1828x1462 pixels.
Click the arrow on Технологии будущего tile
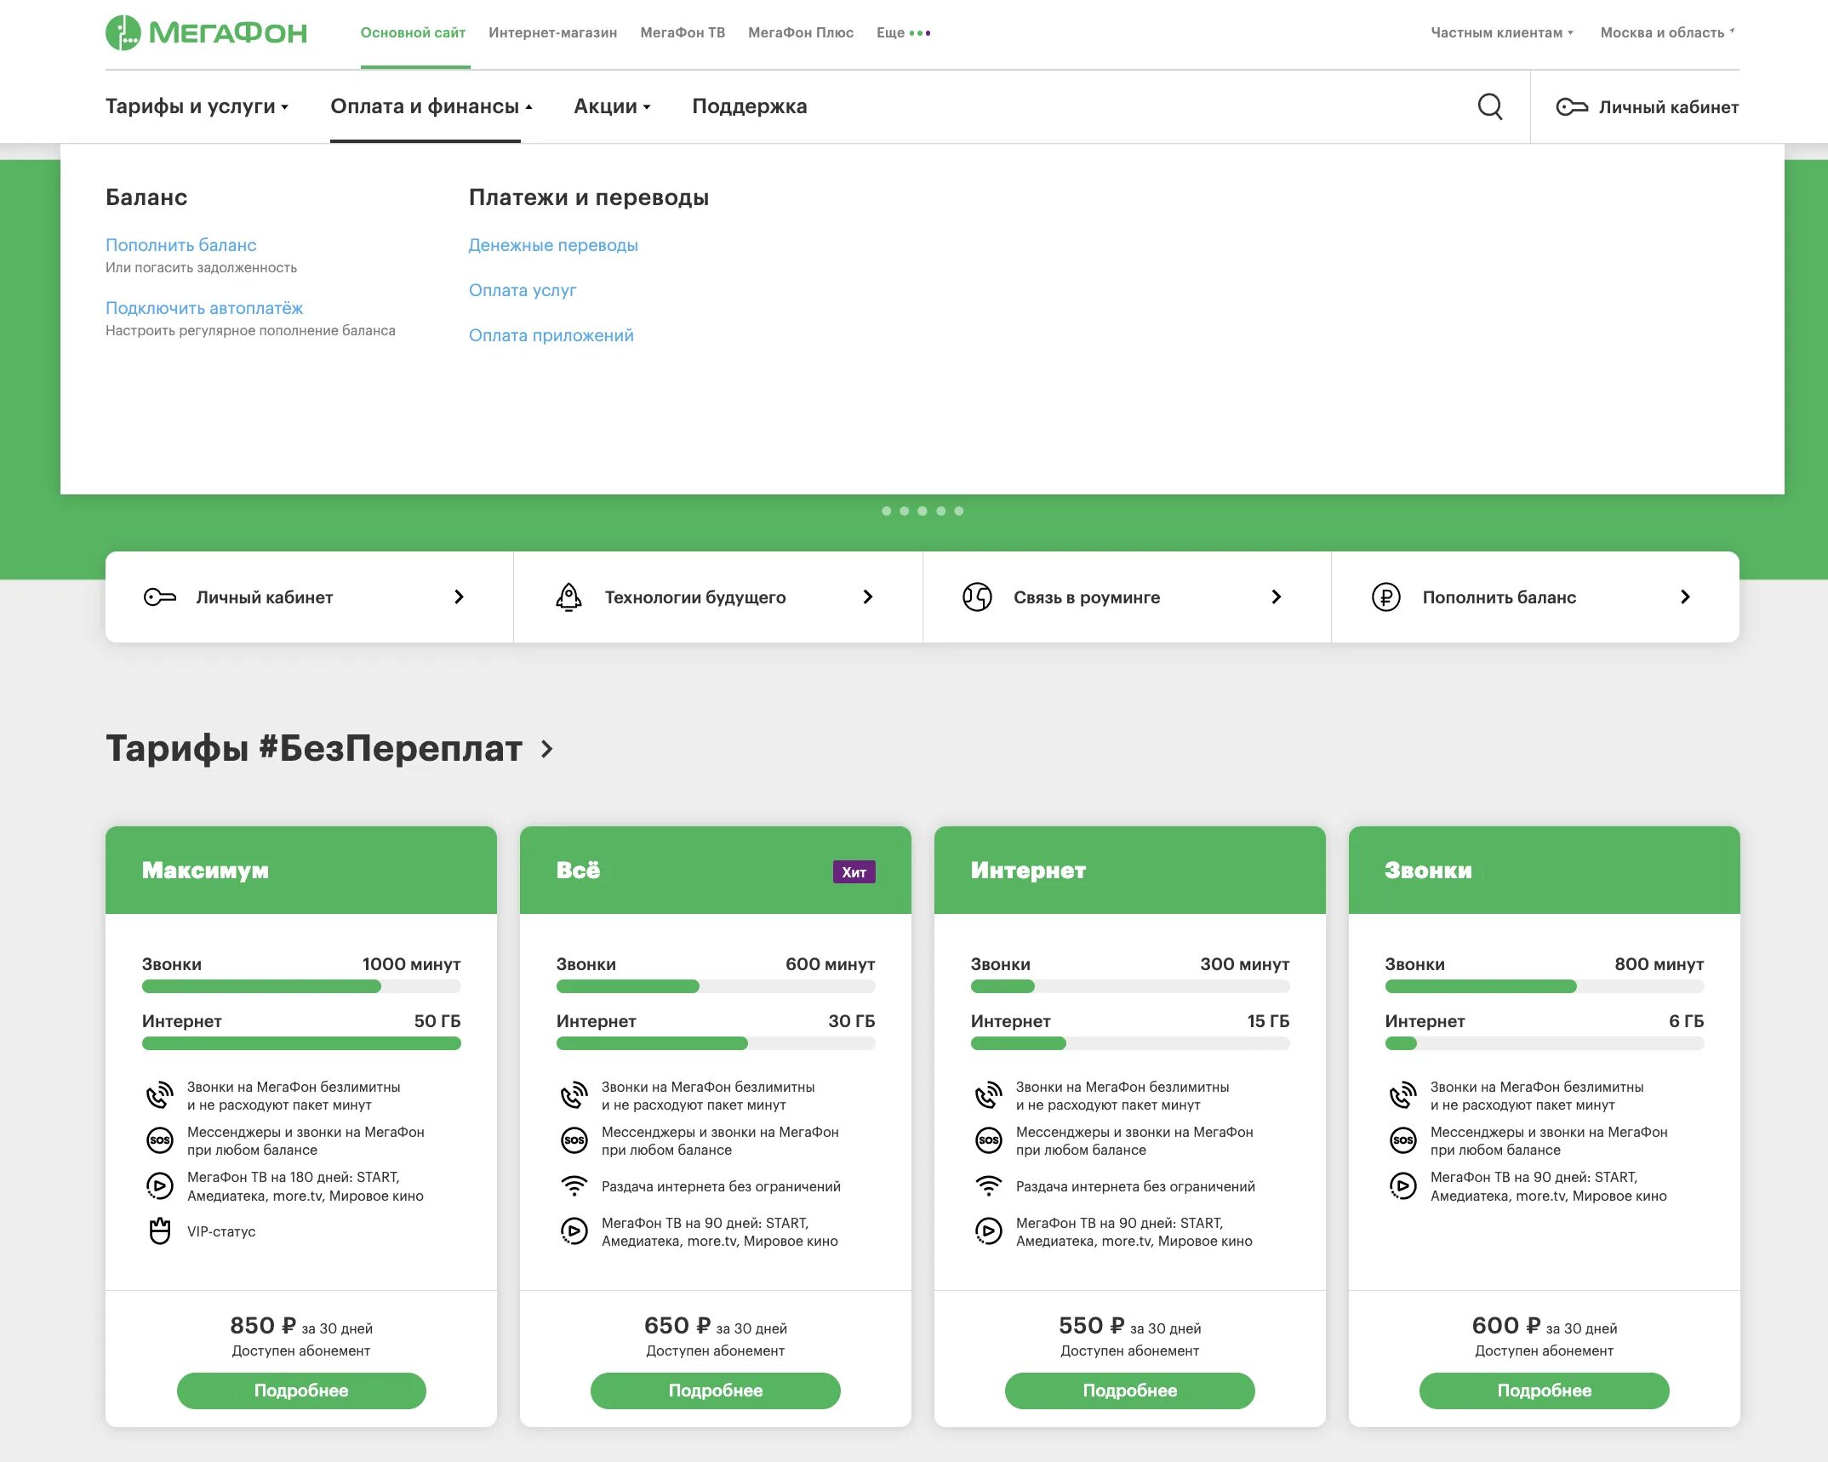coord(867,597)
